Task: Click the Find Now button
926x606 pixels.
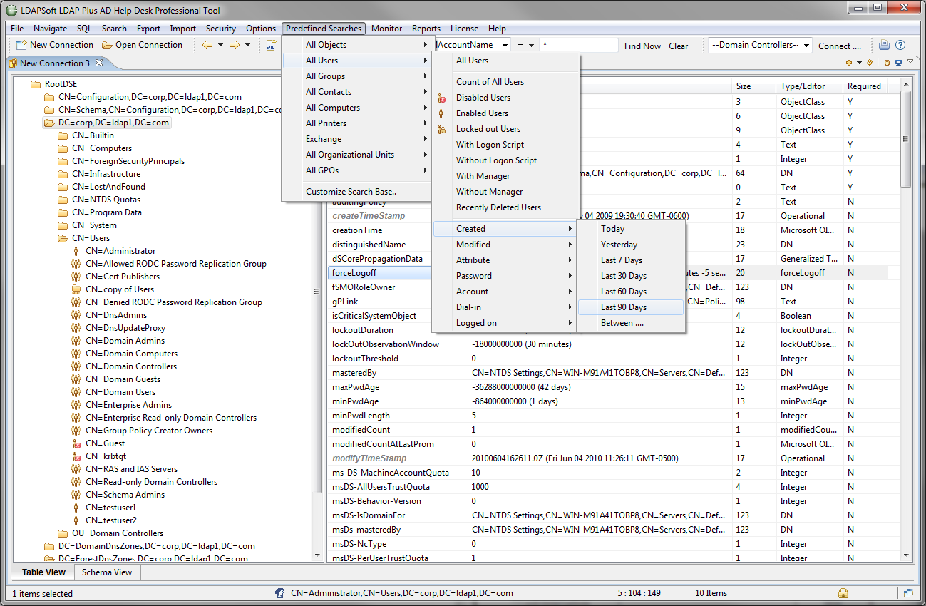Action: [642, 46]
